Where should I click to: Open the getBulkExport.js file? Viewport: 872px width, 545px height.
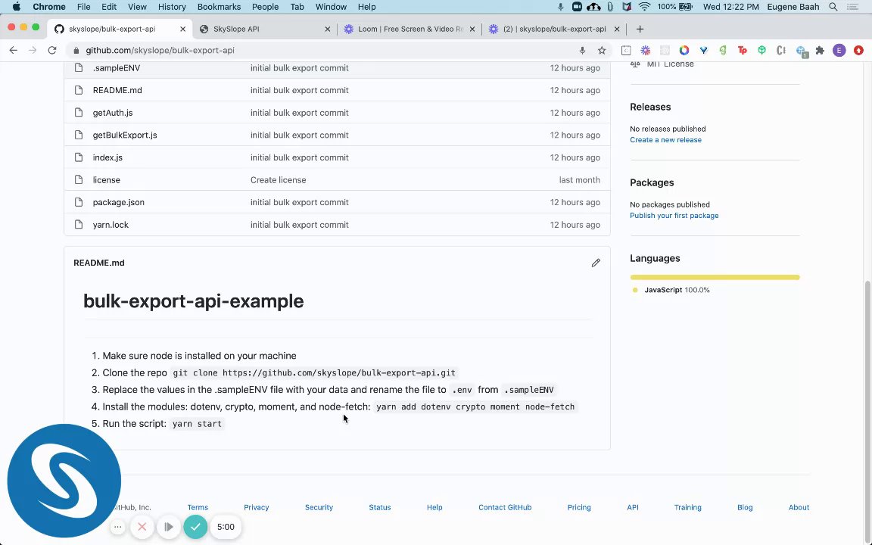[x=125, y=135]
